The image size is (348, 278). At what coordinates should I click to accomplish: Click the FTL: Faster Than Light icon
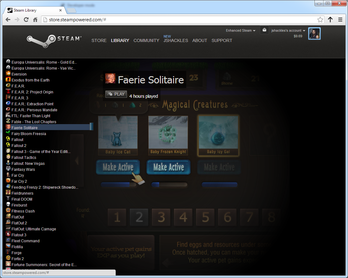(x=8, y=115)
